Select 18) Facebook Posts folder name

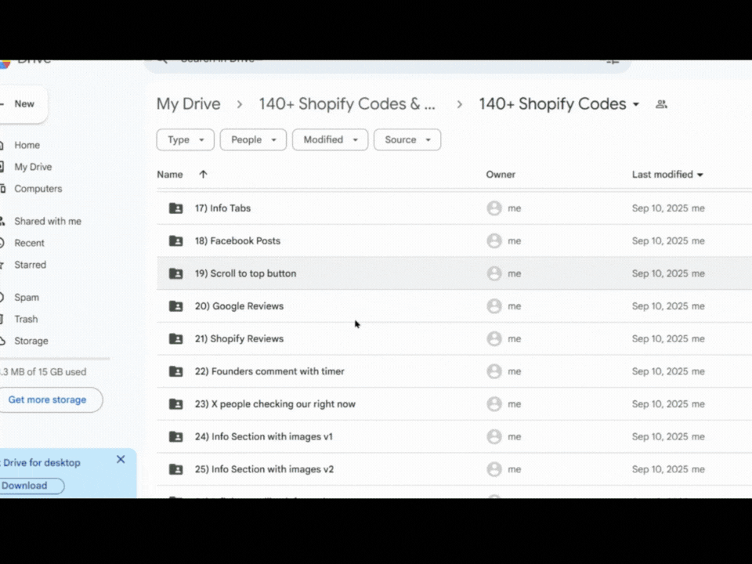[237, 240]
